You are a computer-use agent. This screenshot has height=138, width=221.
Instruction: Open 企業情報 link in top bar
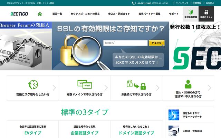pyautogui.click(x=197, y=3)
